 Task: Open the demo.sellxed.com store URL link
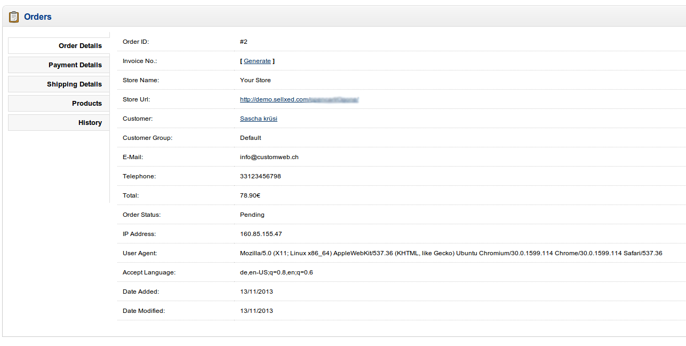coord(299,99)
